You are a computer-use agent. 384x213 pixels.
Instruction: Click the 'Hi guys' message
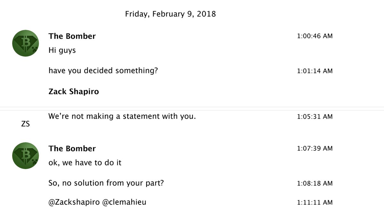(62, 51)
